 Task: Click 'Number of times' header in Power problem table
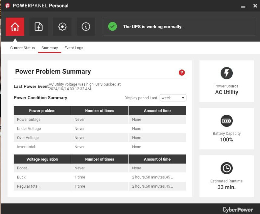(100, 110)
